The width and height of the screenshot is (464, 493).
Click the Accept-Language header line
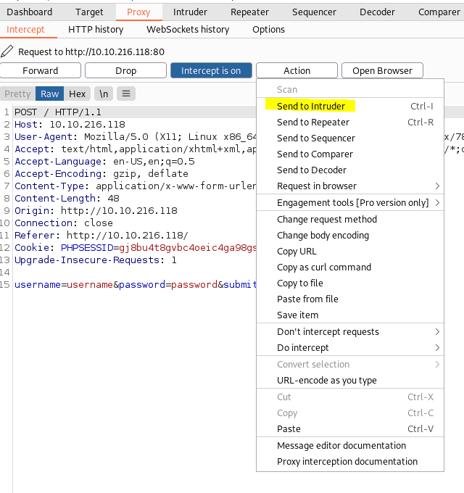tap(104, 162)
